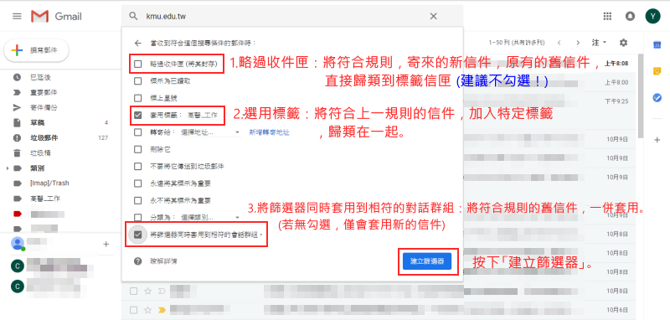Check 略過收件匣 (將其封存) option
The image size is (670, 320).
(x=137, y=65)
